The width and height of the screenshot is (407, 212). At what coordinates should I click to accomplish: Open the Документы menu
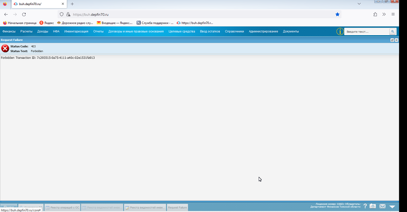(291, 31)
